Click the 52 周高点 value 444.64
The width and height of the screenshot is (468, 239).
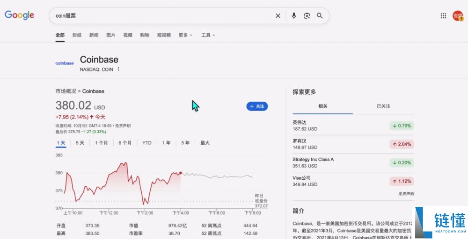pyautogui.click(x=250, y=225)
